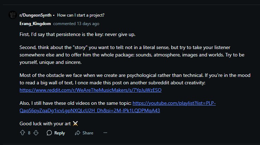
Task: Upvote the Erang_Kingdom comment
Action: pyautogui.click(x=23, y=133)
